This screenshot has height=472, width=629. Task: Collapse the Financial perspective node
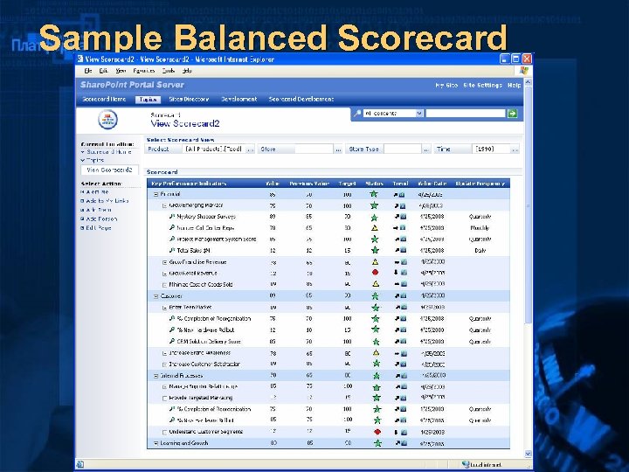[156, 194]
